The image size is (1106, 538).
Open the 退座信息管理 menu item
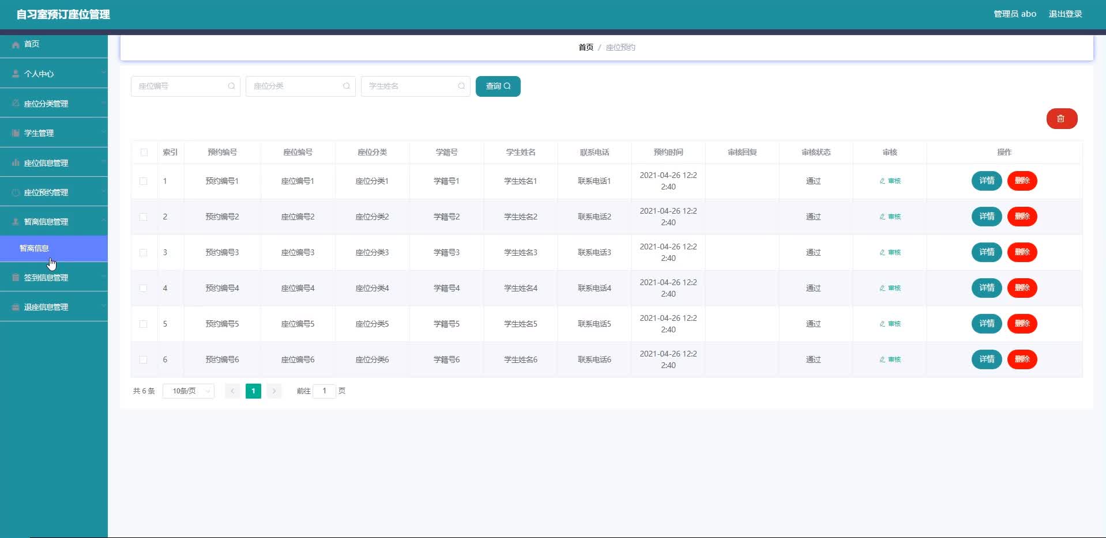pos(54,307)
